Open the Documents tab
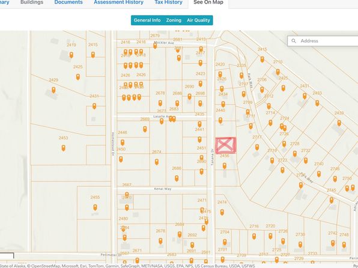The width and height of the screenshot is (358, 268). [68, 2]
